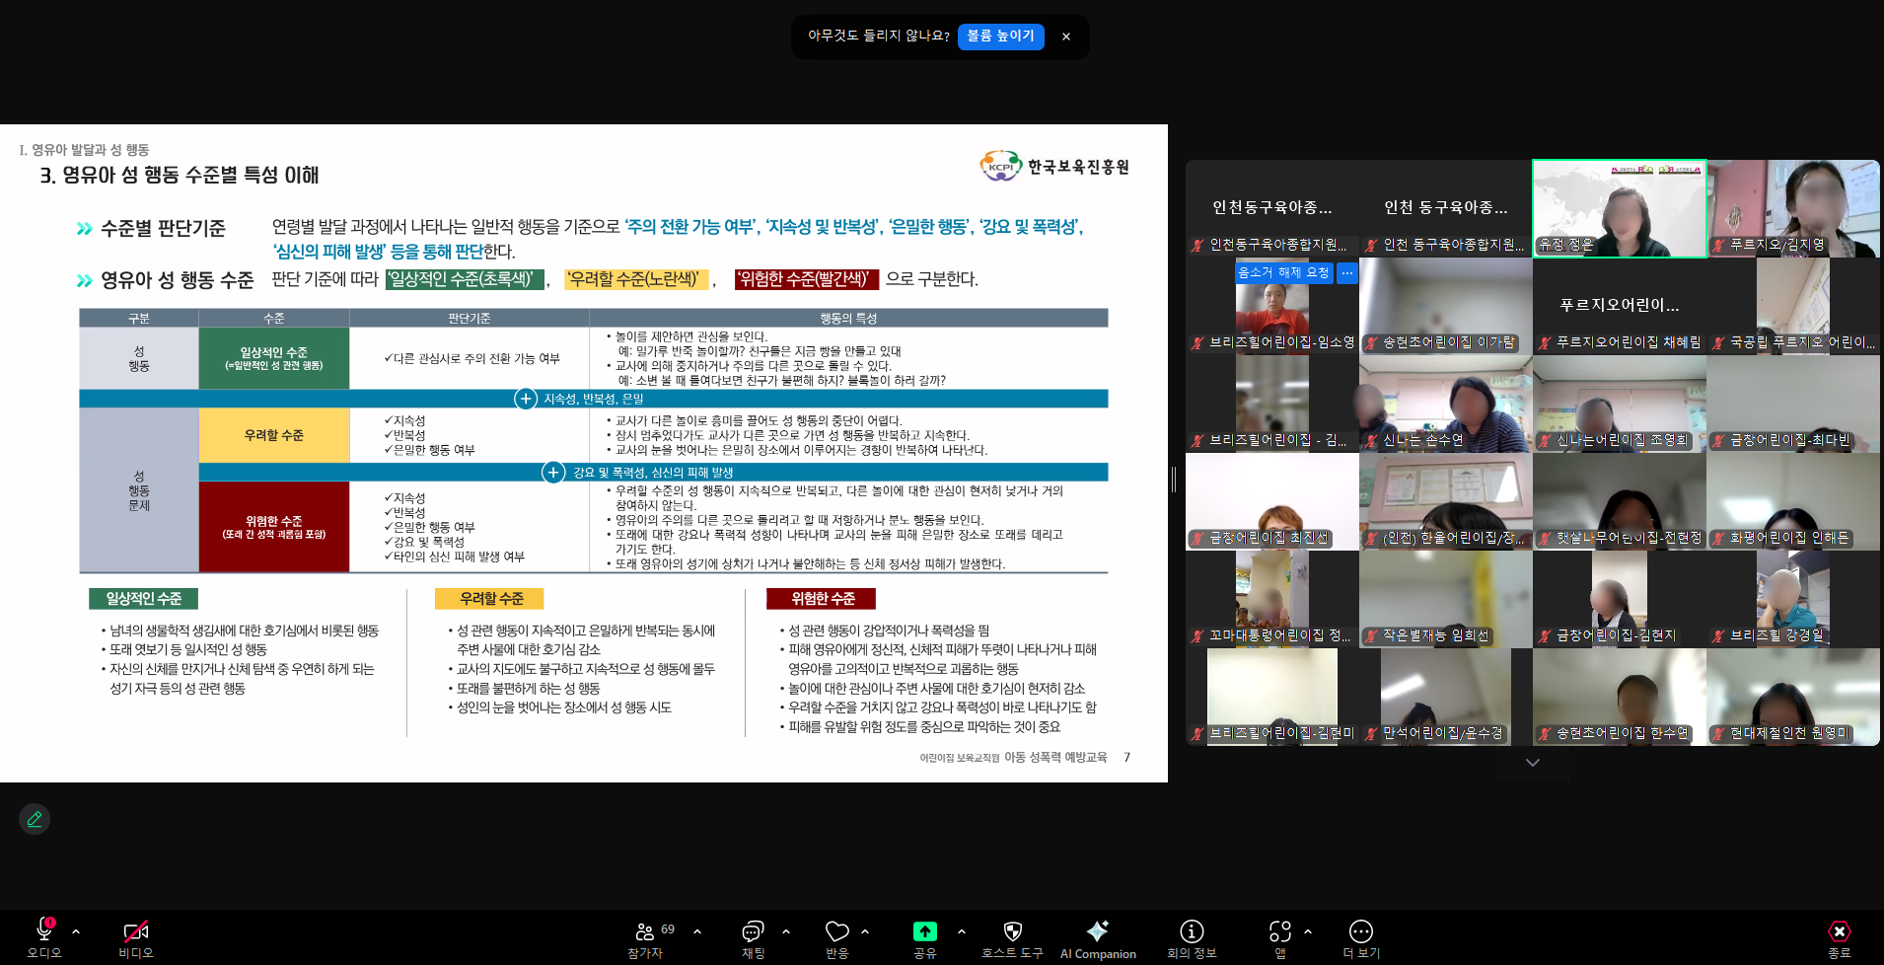Click the 반응 reactions heart icon
The image size is (1884, 965).
pos(836,932)
